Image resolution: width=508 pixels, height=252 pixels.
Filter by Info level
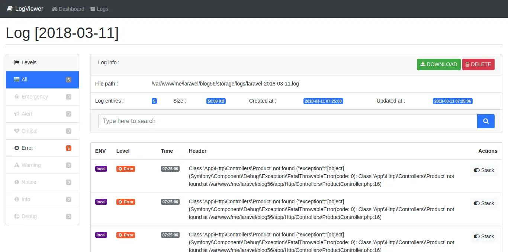42,199
